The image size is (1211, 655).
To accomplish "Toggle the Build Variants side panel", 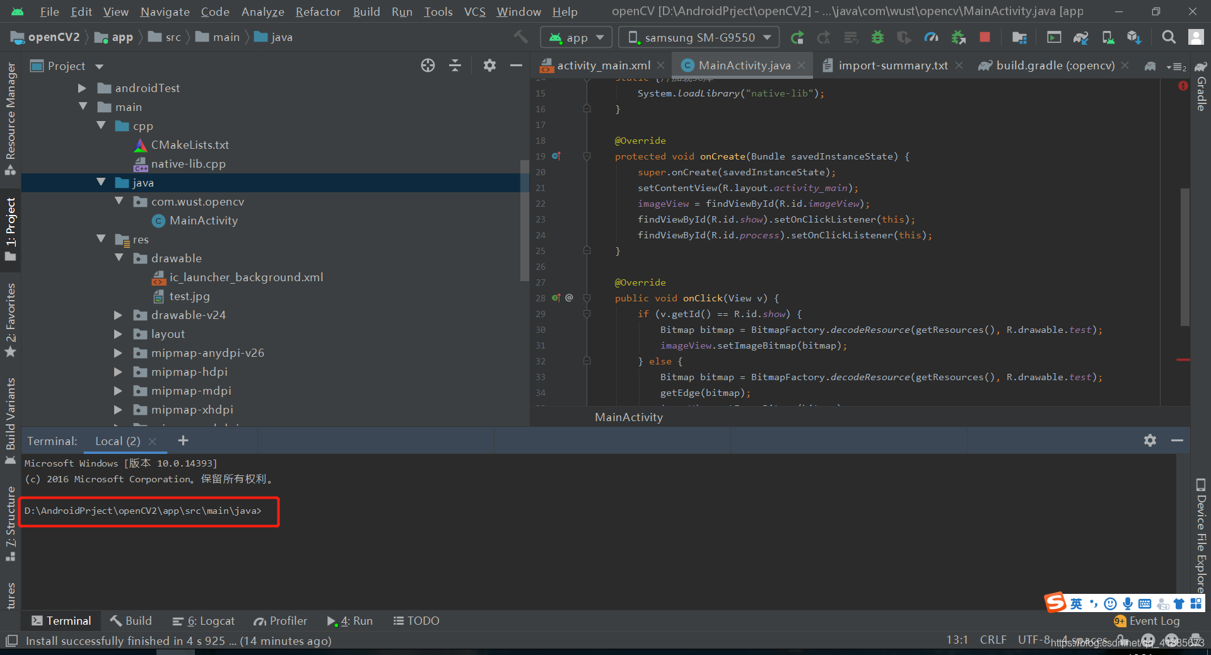I will tap(10, 421).
